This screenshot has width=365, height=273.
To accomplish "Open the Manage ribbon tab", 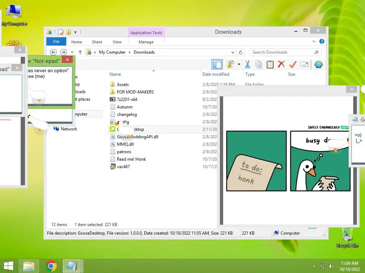I will 146,42.
